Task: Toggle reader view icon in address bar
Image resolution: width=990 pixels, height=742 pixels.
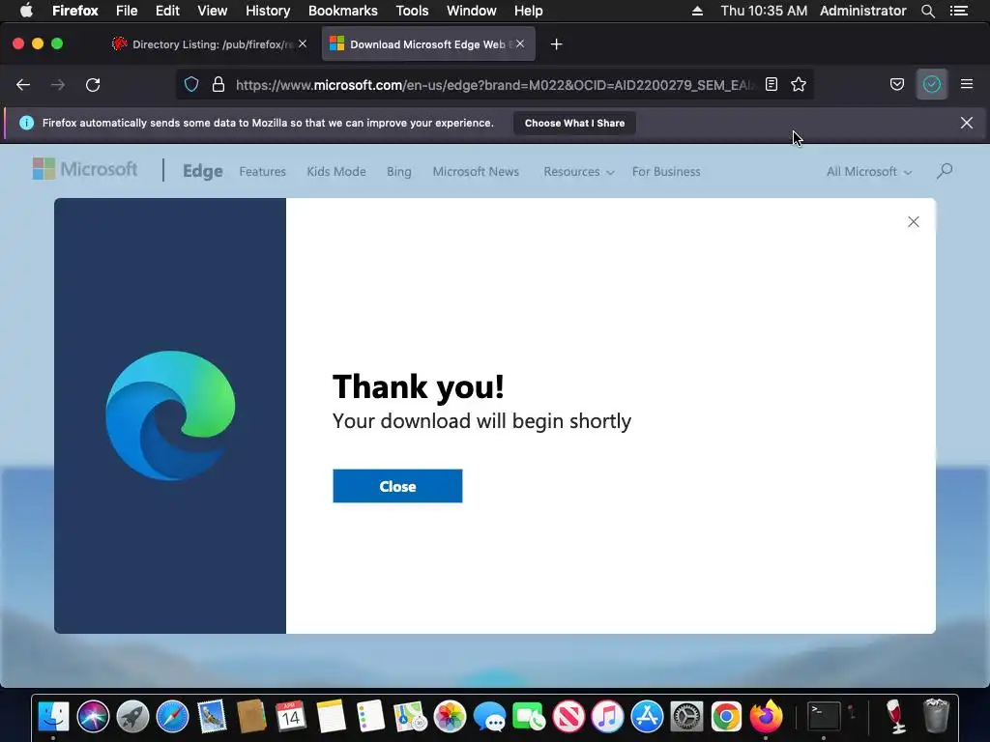Action: click(x=772, y=85)
